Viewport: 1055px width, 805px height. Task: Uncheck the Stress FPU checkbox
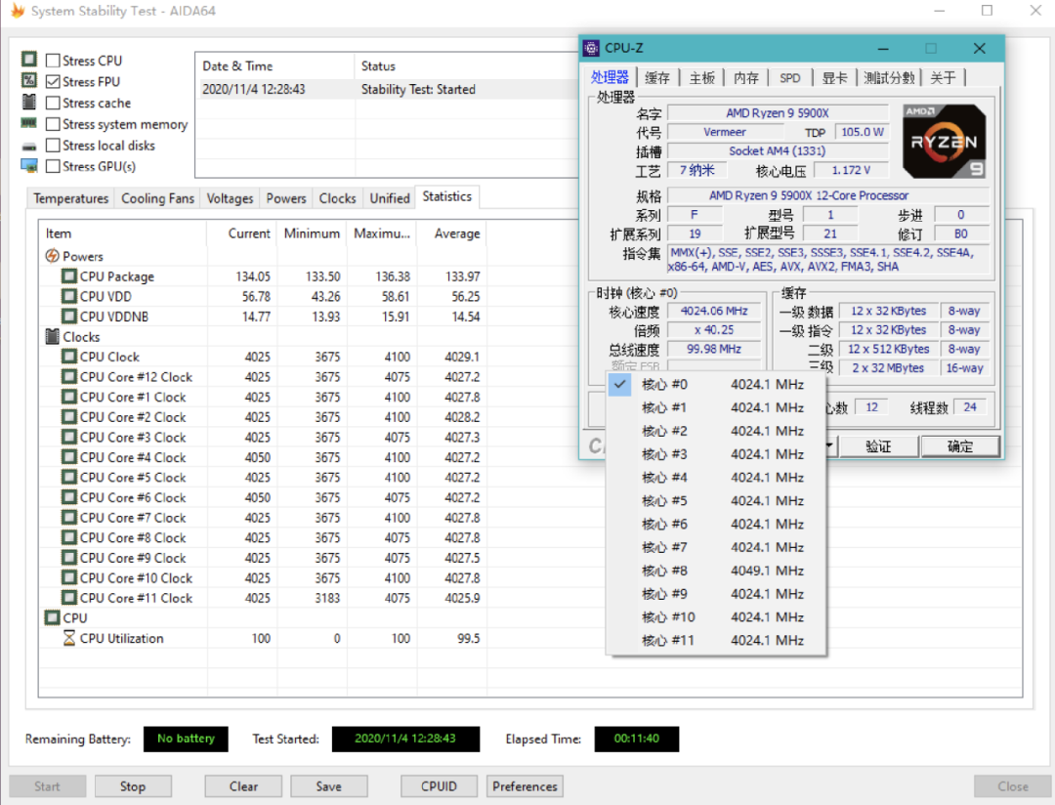[x=53, y=81]
